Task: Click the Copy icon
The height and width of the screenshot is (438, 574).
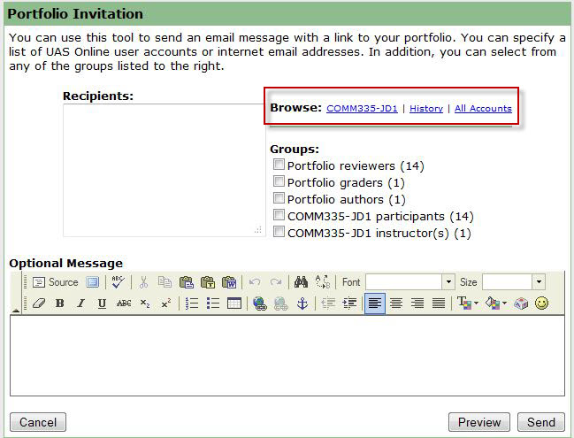Action: pos(165,282)
